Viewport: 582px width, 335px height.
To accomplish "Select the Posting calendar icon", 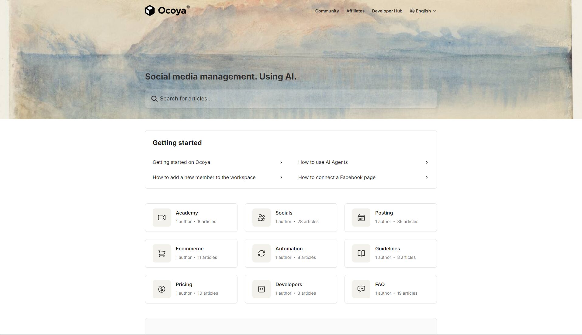I will click(361, 218).
